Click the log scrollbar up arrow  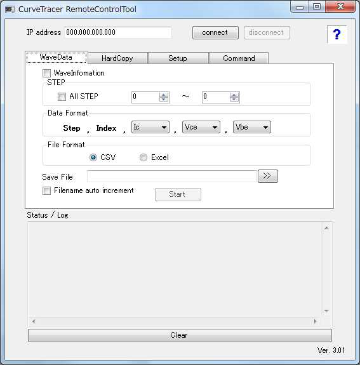326,228
